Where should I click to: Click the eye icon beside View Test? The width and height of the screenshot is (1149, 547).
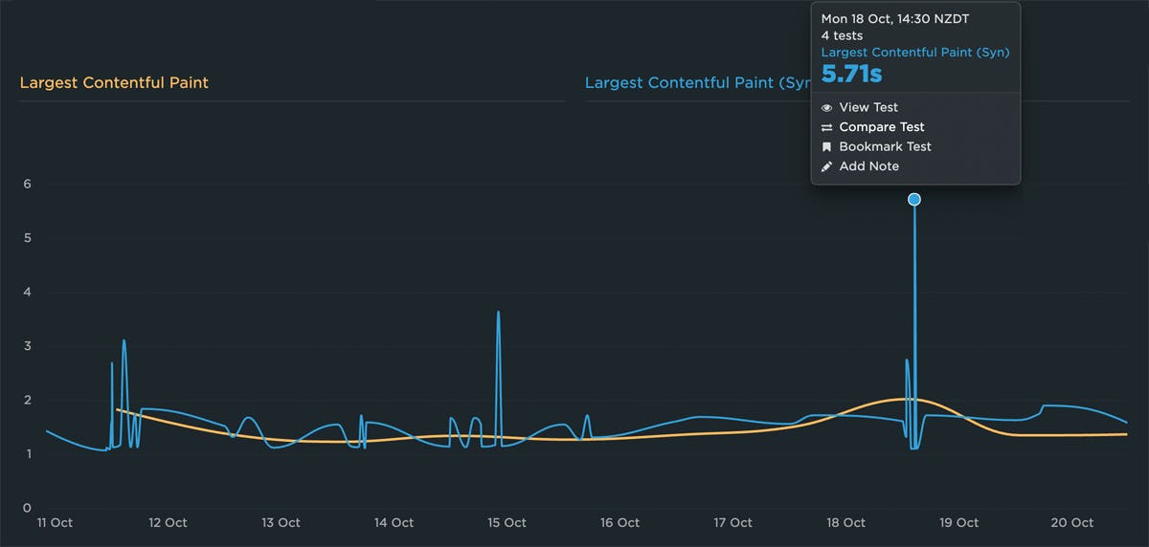coord(827,108)
